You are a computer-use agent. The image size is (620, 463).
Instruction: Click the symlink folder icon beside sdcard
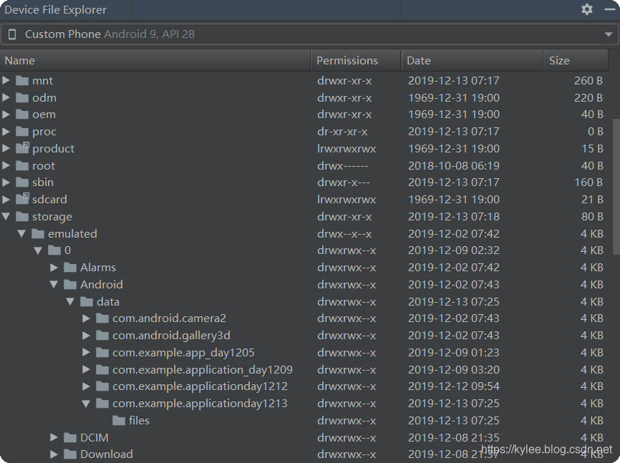pos(21,199)
